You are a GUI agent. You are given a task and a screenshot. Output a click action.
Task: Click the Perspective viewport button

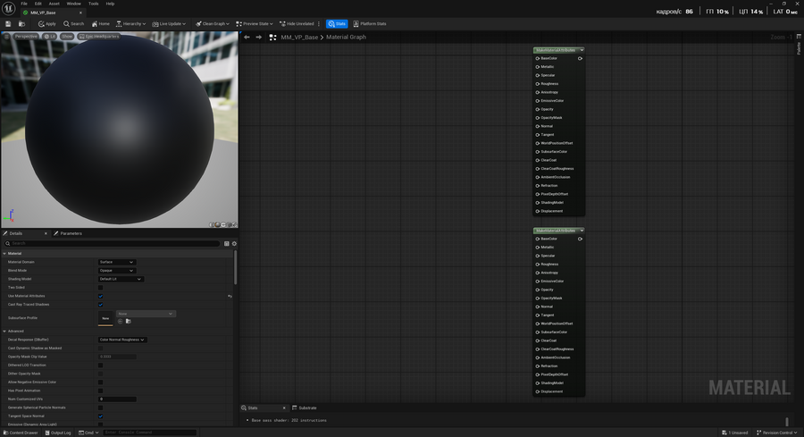click(25, 37)
